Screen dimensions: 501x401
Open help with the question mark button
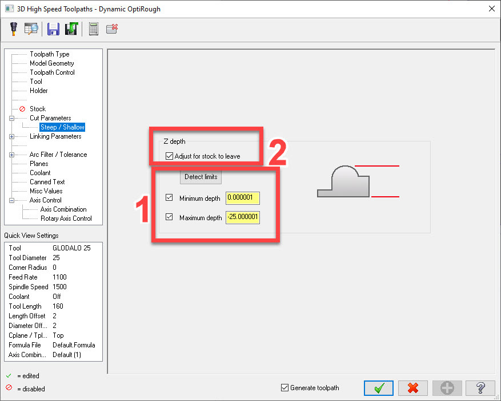point(480,388)
